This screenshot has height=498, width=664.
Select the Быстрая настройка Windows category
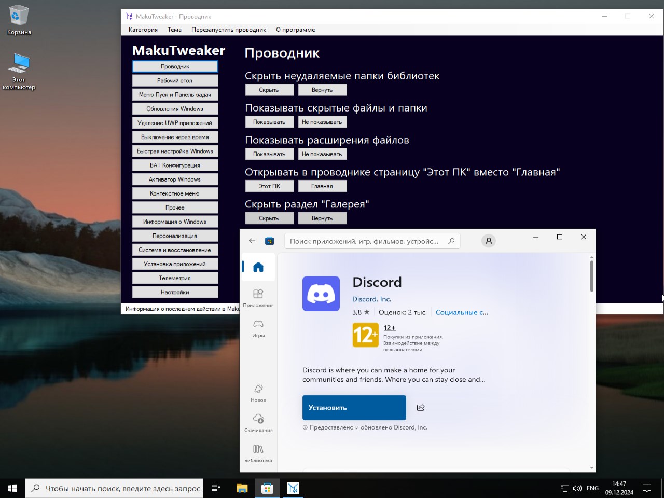(x=175, y=151)
